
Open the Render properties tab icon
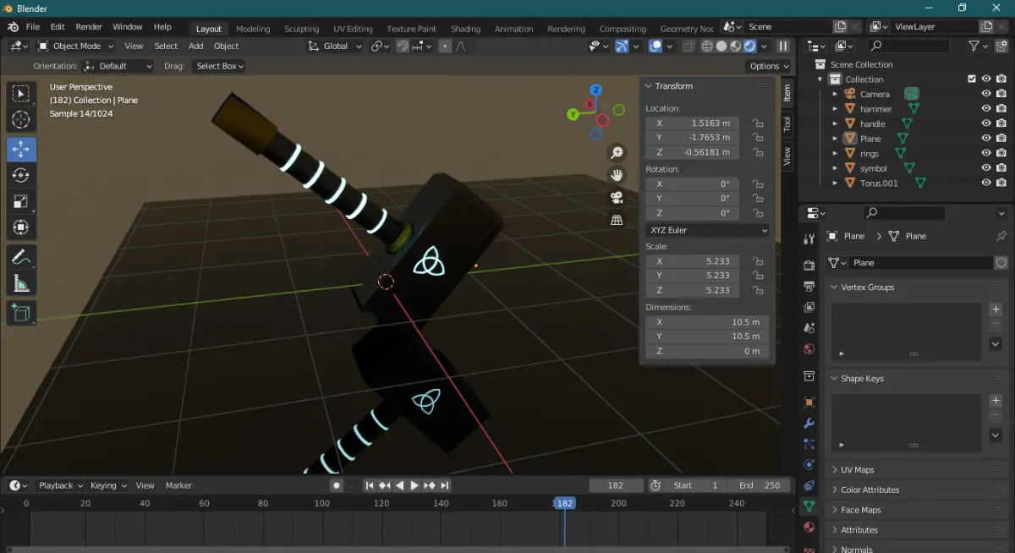tap(809, 266)
